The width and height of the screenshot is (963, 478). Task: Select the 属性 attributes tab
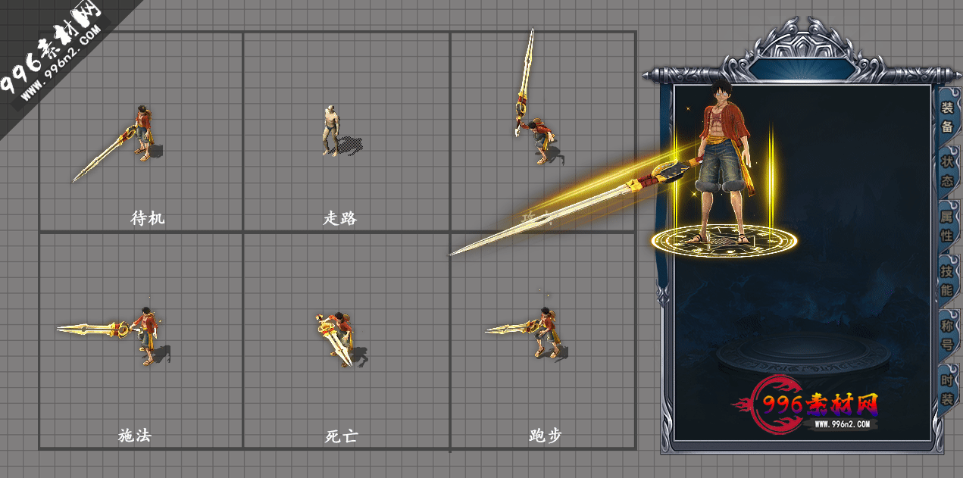click(x=947, y=226)
